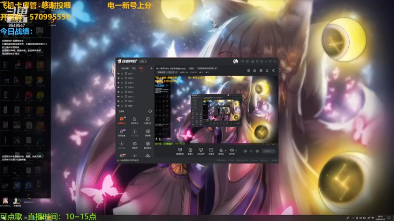Add a webcam source from bottom toolbar
This screenshot has height=221, width=394.
(190, 151)
